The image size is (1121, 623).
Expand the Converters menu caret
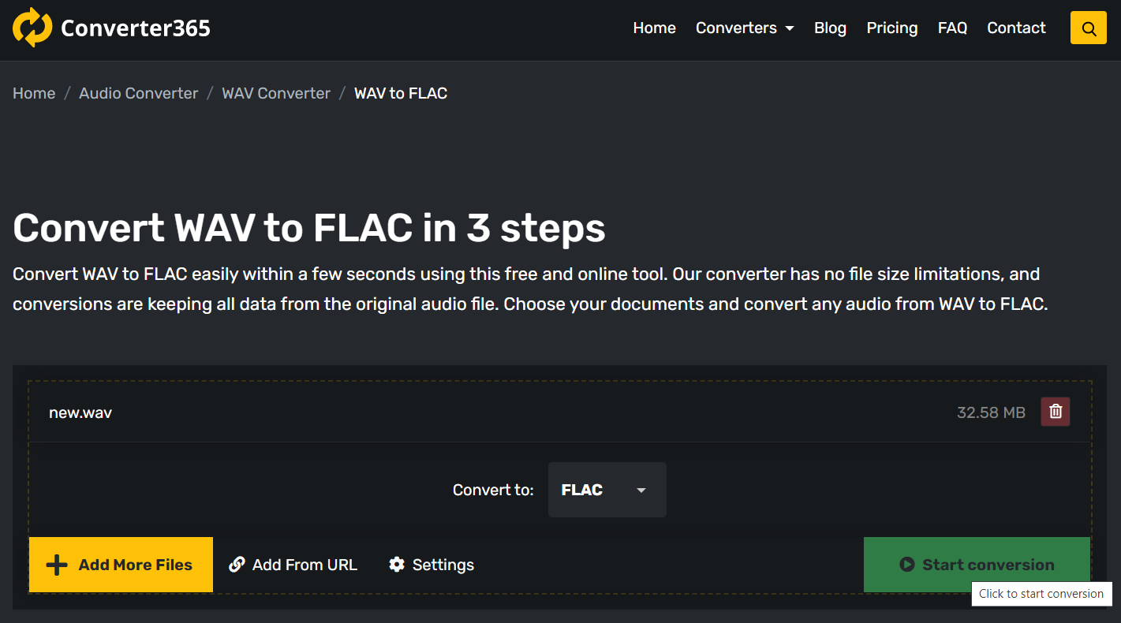(x=790, y=28)
